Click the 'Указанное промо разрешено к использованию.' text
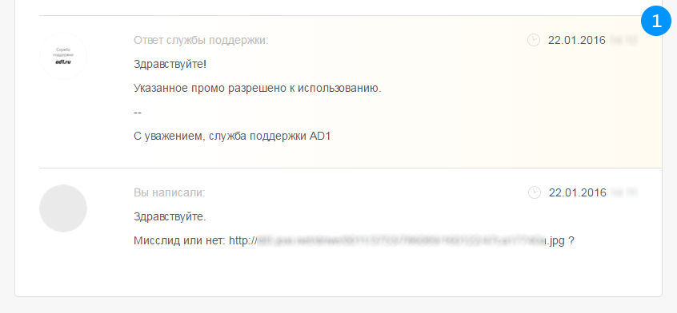677x313 pixels. 258,89
